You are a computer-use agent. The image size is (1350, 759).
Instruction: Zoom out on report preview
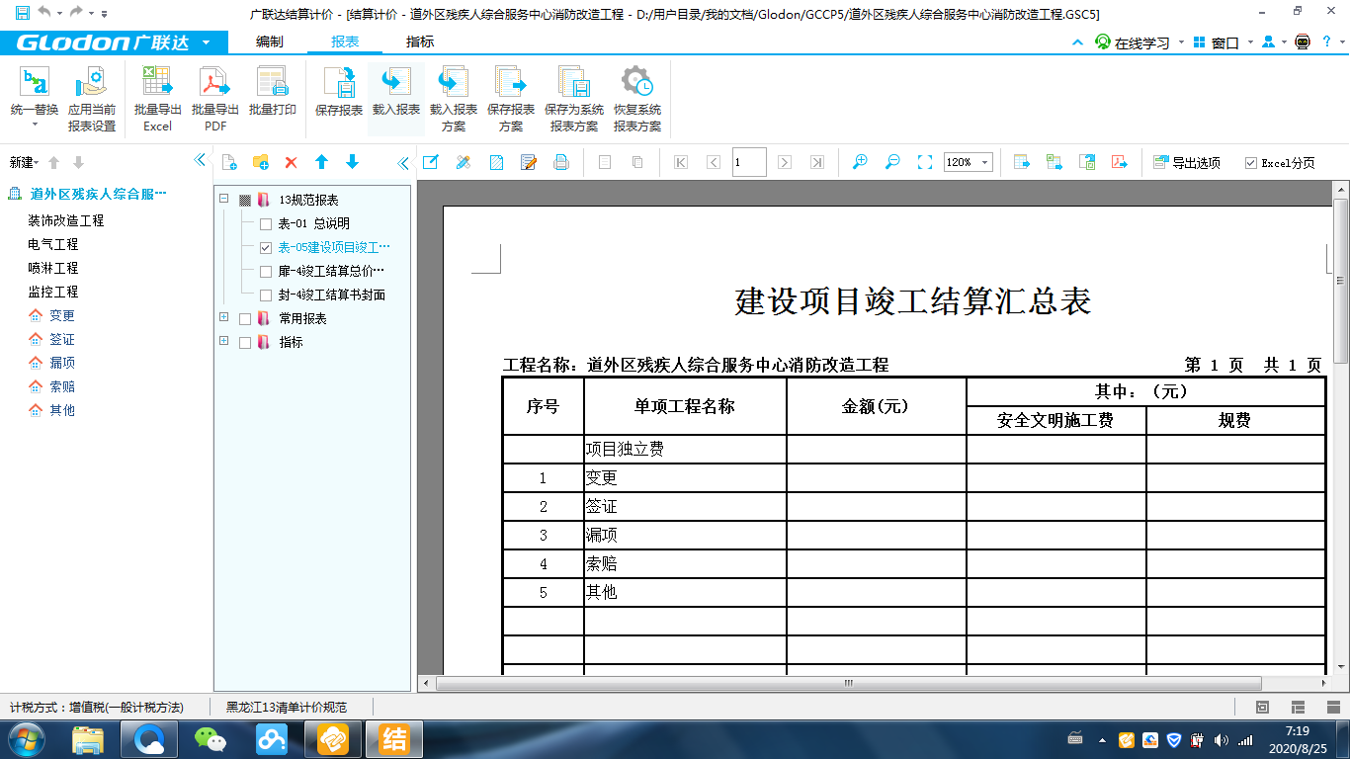tap(892, 162)
